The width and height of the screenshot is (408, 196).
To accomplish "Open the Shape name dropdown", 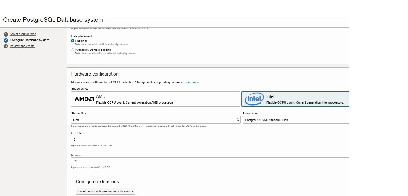I will [x=296, y=120].
